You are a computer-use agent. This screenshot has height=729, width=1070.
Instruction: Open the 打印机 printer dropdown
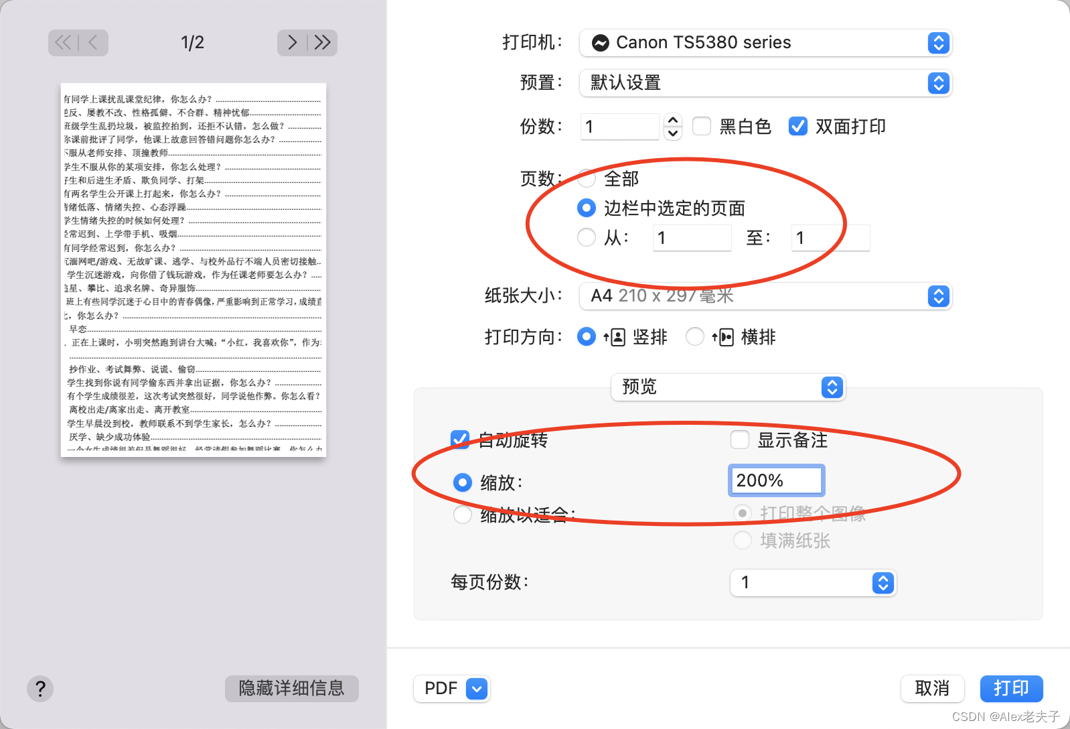pyautogui.click(x=765, y=43)
